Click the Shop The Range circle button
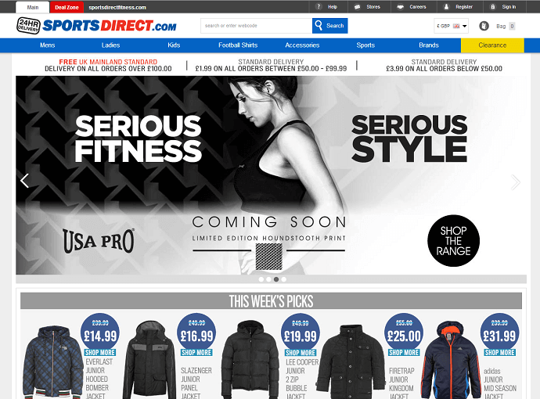 pyautogui.click(x=454, y=241)
